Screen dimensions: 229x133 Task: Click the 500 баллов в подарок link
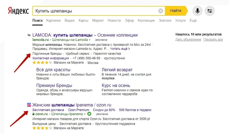pos(135,110)
